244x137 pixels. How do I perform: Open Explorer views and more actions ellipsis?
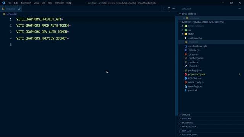tap(240, 9)
